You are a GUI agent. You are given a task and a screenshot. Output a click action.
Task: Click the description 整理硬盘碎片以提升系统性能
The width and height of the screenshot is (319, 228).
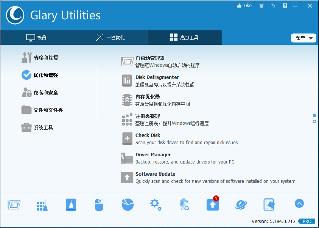tap(165, 85)
